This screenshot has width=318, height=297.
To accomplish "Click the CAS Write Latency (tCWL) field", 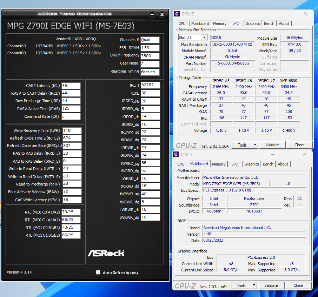I will [x=72, y=200].
